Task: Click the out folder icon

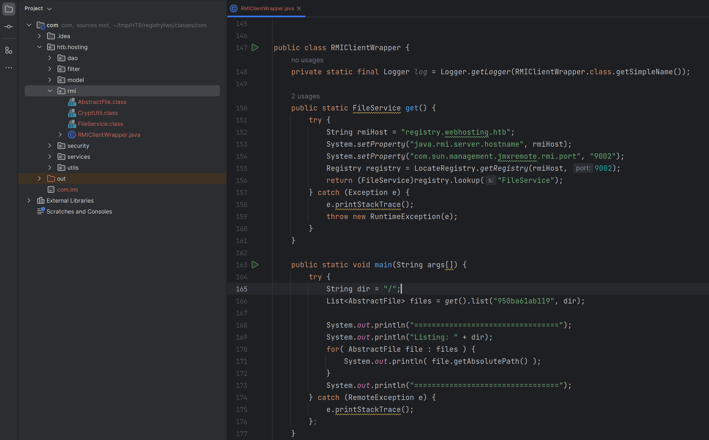Action: click(51, 178)
